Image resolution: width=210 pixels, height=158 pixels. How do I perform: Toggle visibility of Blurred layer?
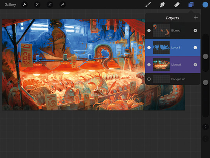pyautogui.click(x=149, y=30)
